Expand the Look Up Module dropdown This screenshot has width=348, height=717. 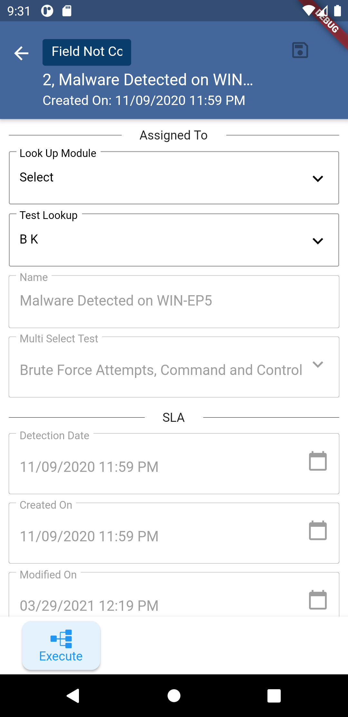(x=318, y=179)
